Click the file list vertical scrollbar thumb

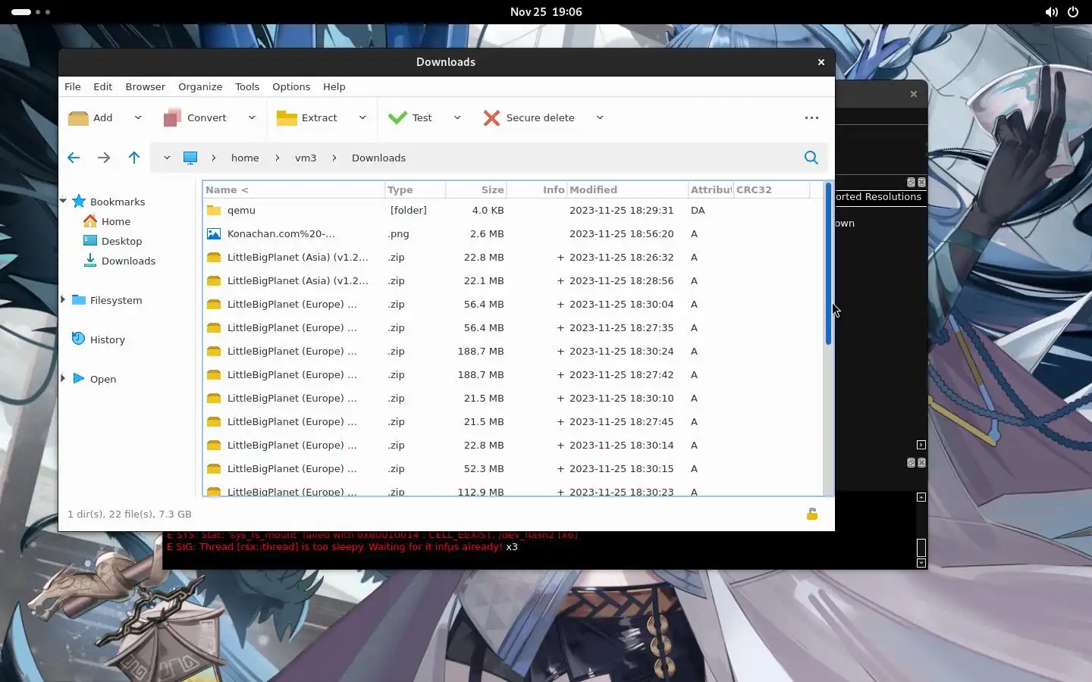pos(828,264)
